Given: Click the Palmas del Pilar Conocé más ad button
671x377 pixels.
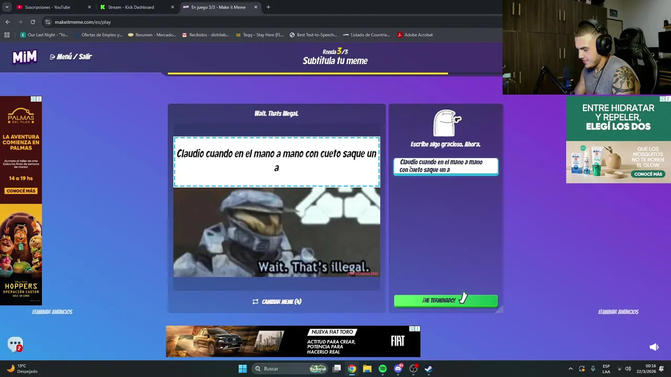Looking at the screenshot, I should click(21, 191).
